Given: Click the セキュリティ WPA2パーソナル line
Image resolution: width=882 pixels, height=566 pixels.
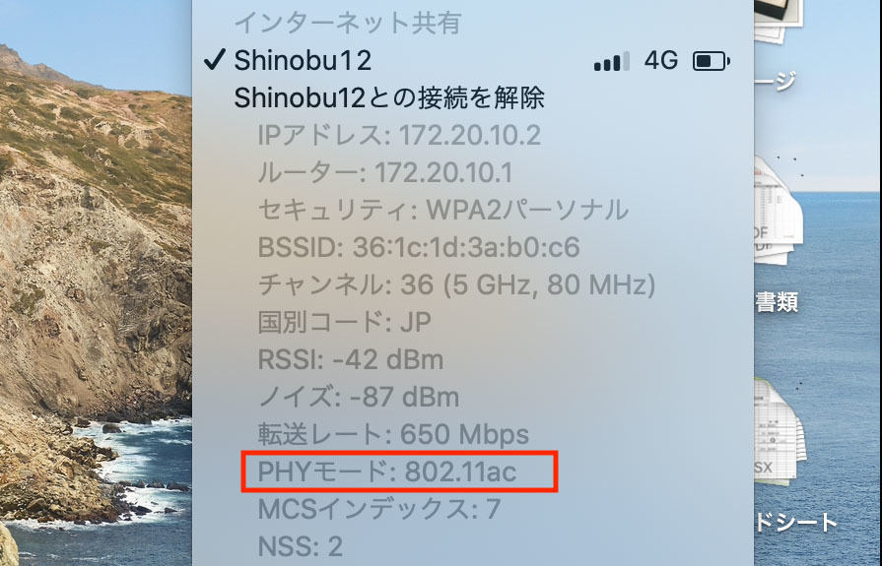Looking at the screenshot, I should 442,211.
